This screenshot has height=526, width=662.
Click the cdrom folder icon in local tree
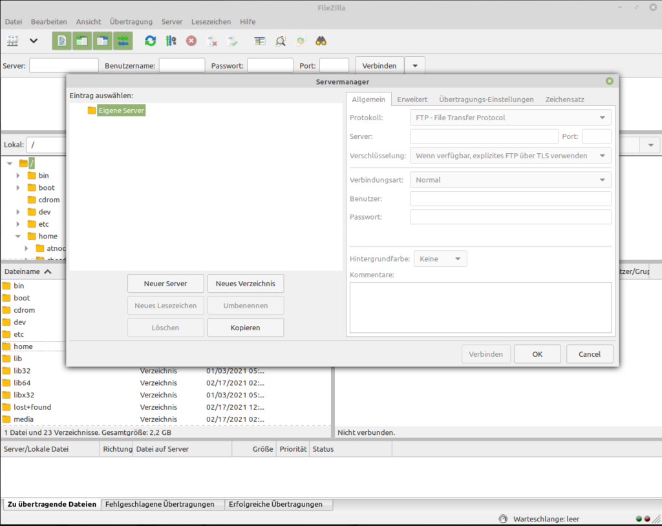point(32,200)
